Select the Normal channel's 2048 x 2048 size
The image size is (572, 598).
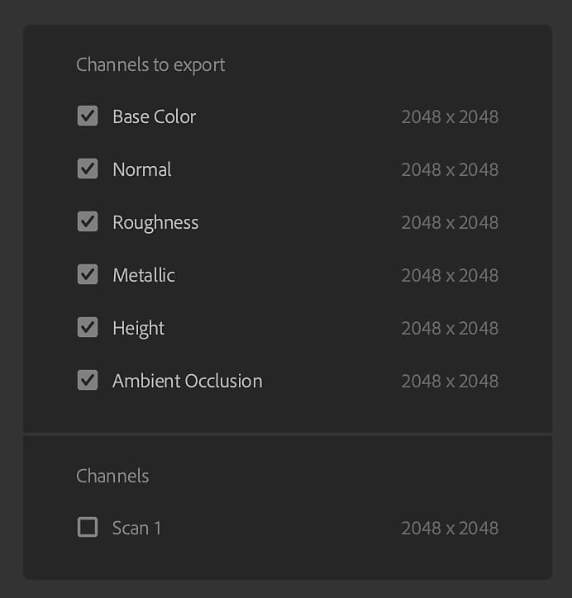(450, 169)
